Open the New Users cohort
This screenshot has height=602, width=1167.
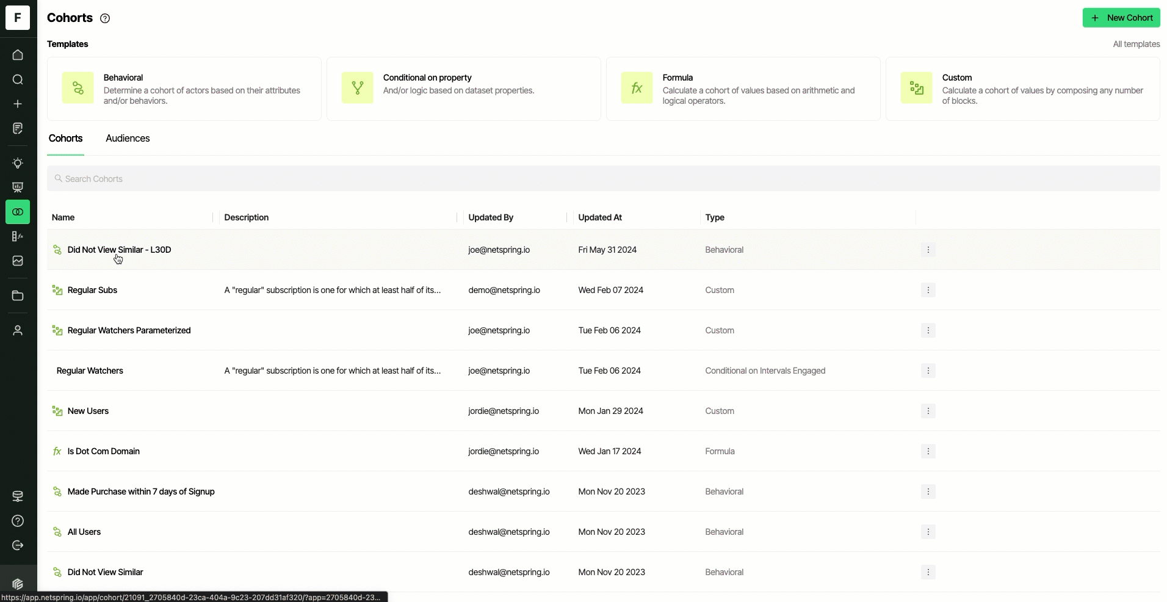(88, 411)
